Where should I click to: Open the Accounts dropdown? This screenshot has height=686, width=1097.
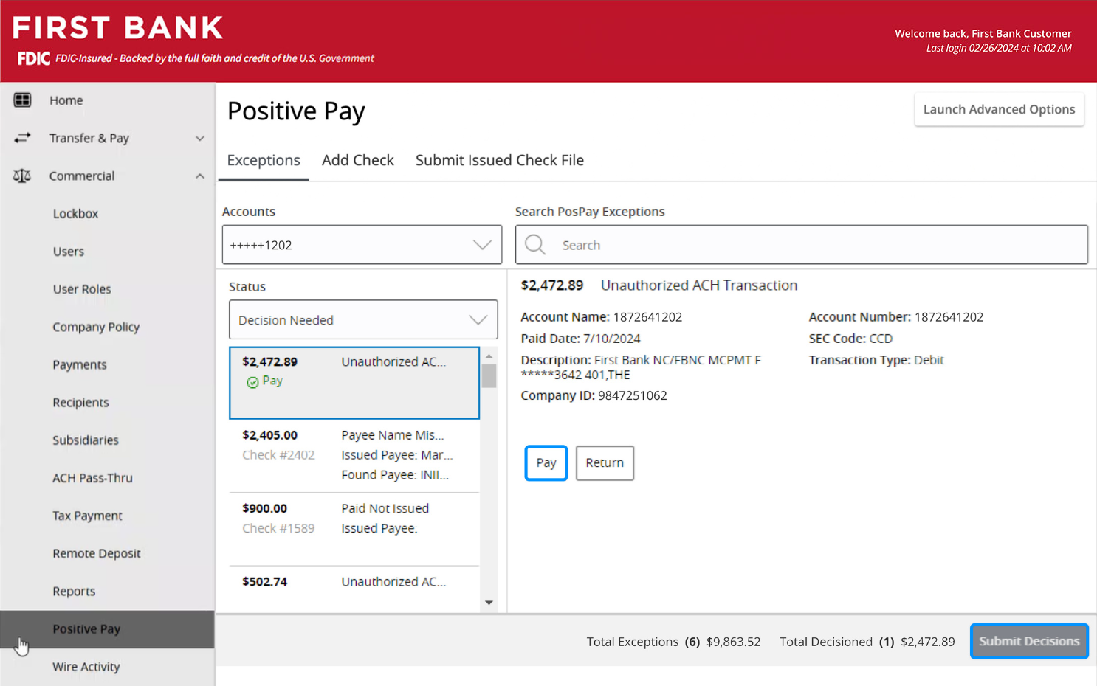362,245
